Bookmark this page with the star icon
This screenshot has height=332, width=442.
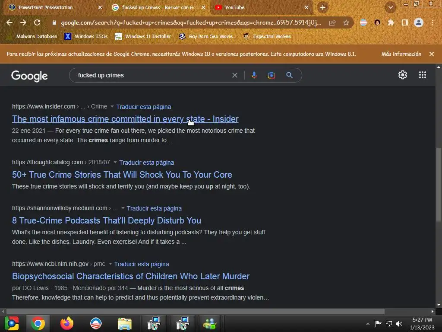(346, 22)
